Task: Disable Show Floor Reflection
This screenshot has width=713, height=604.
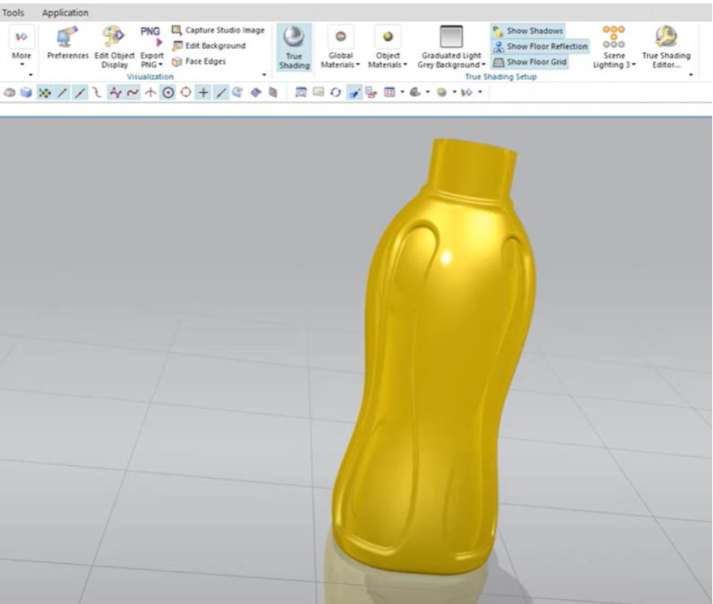Action: [540, 47]
